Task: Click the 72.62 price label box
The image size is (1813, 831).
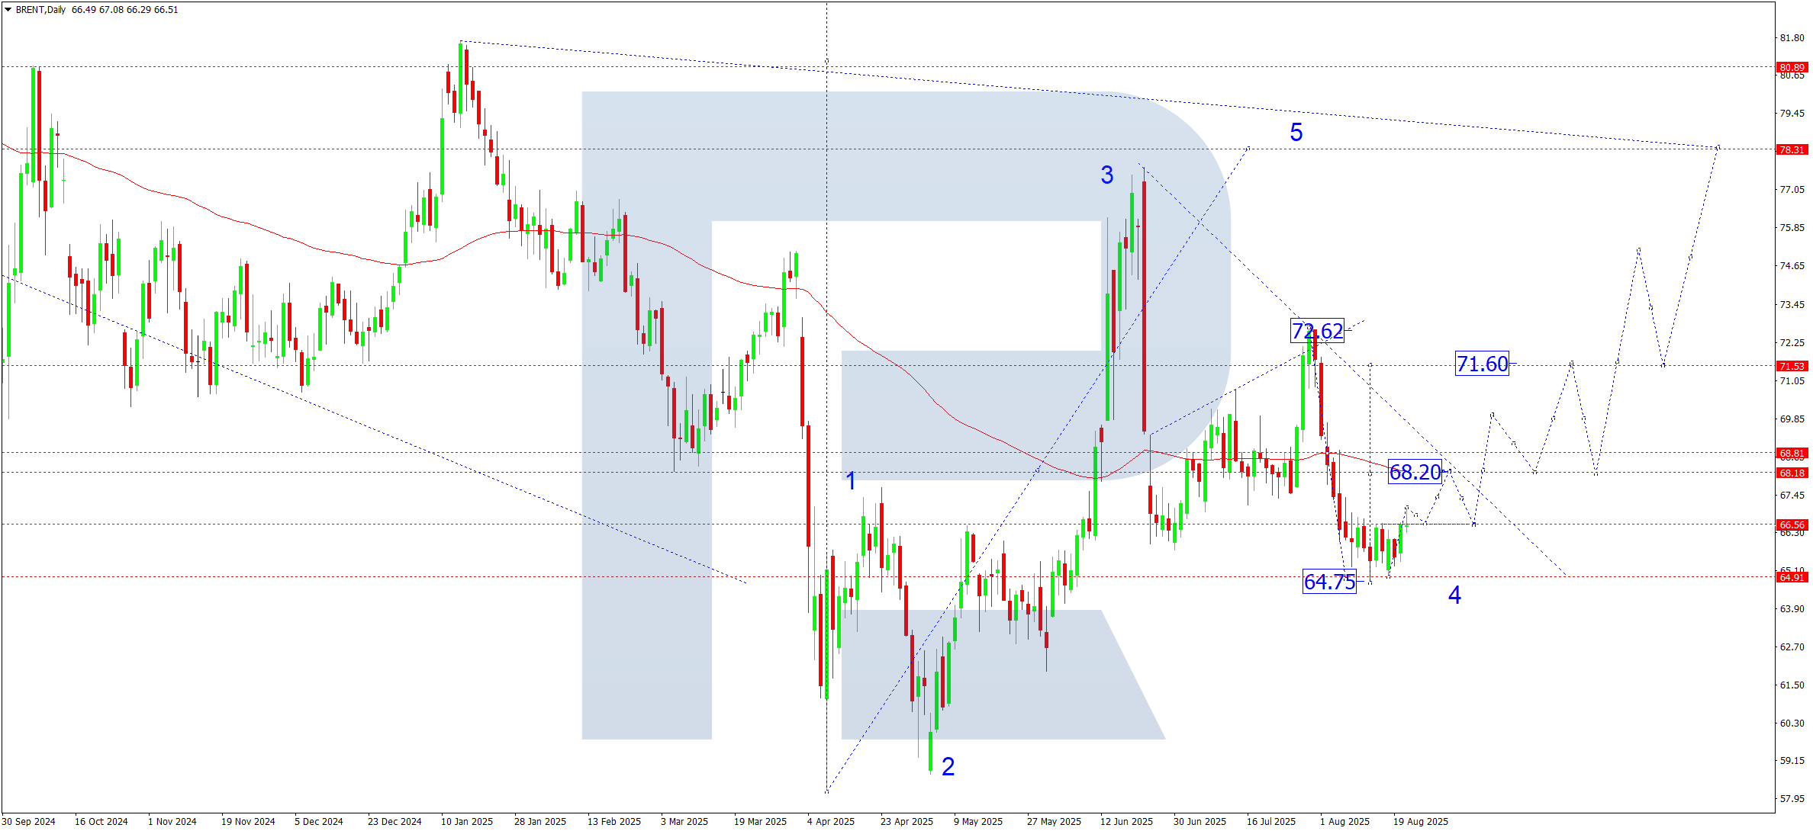Action: [x=1317, y=331]
